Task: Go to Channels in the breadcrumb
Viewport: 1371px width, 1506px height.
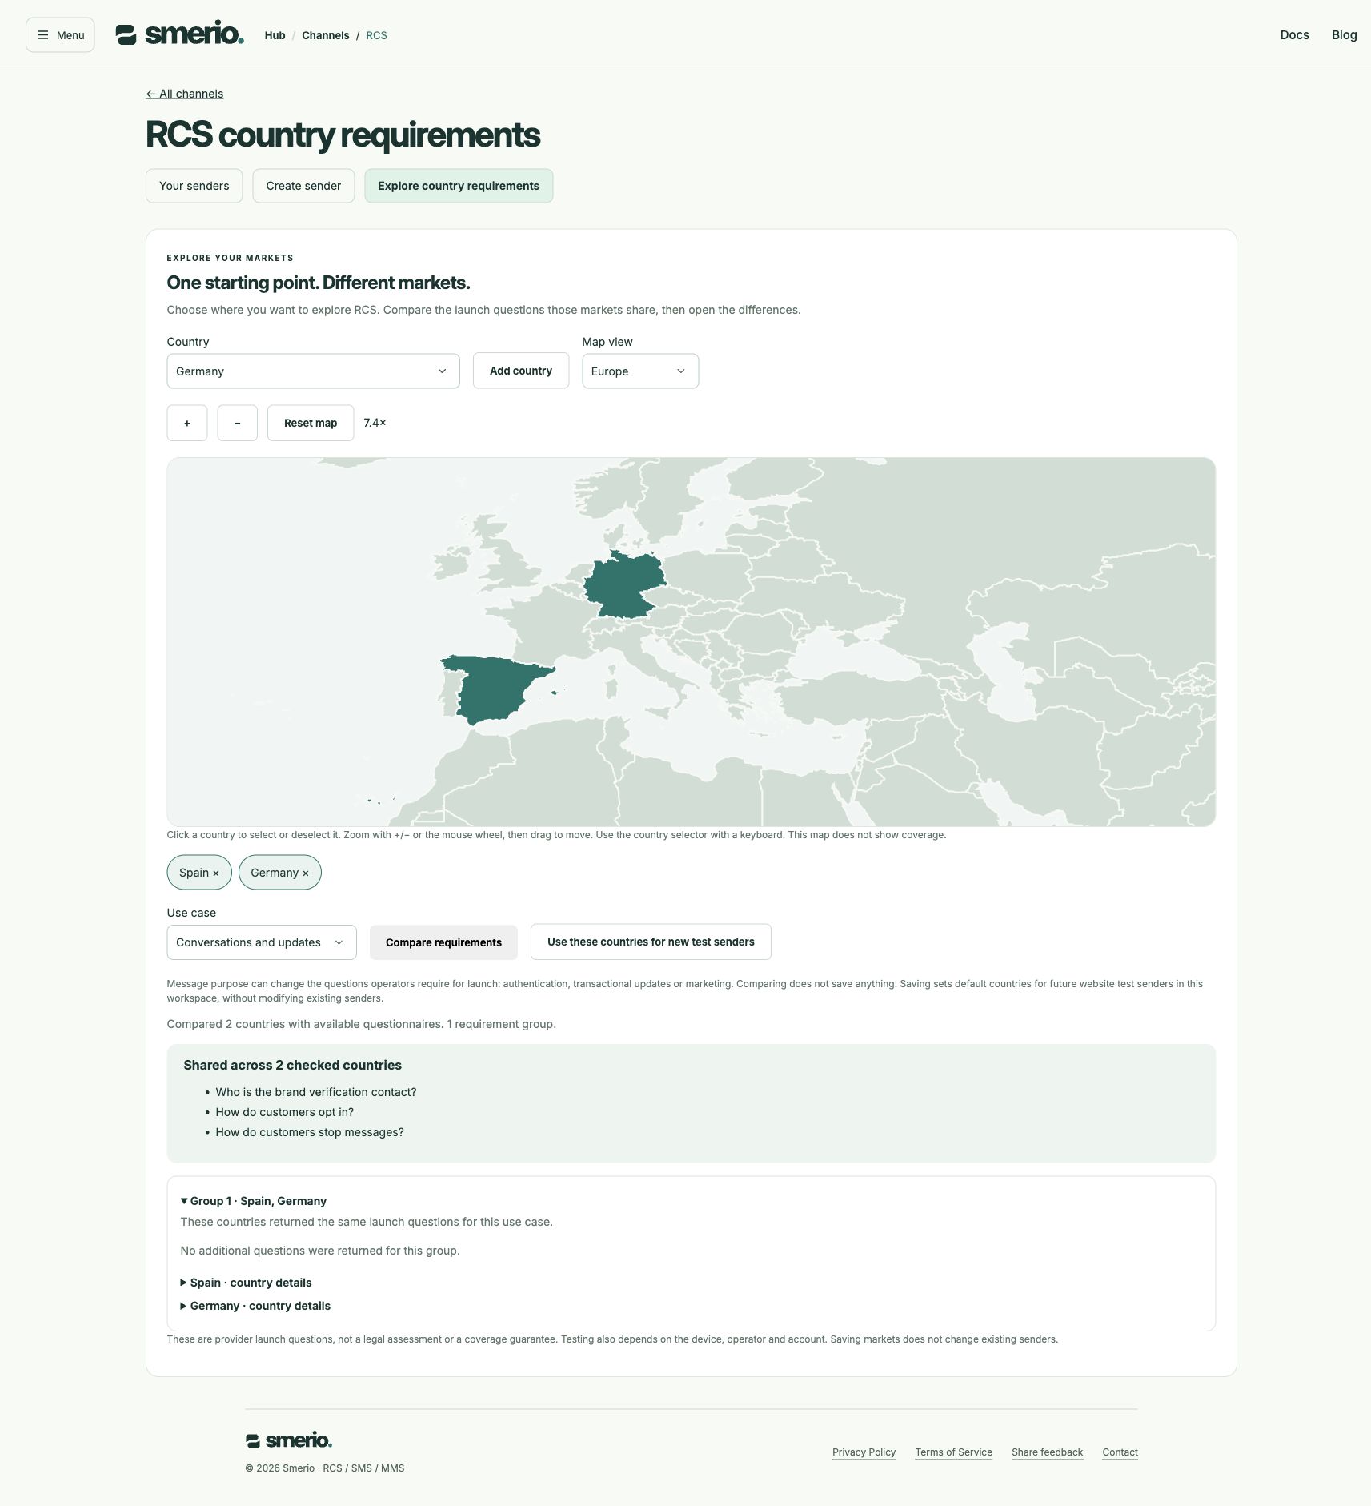Action: [x=325, y=35]
